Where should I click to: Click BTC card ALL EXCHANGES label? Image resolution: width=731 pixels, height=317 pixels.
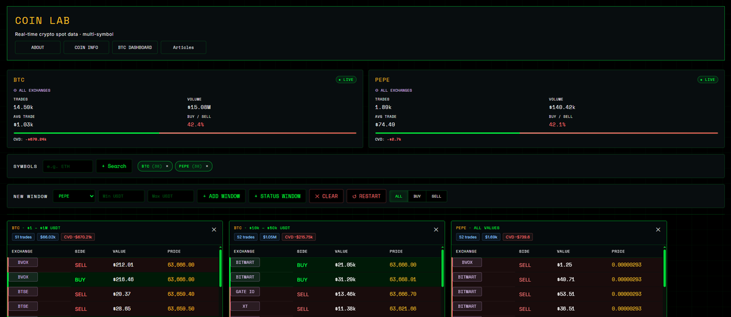[x=32, y=90]
